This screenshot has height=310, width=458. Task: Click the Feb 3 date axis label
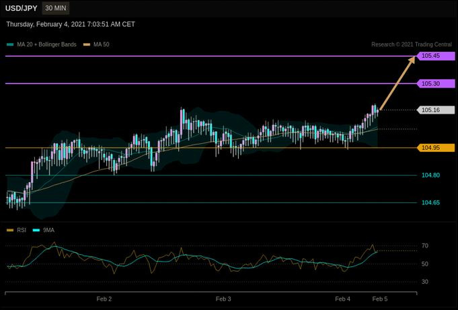pos(223,299)
